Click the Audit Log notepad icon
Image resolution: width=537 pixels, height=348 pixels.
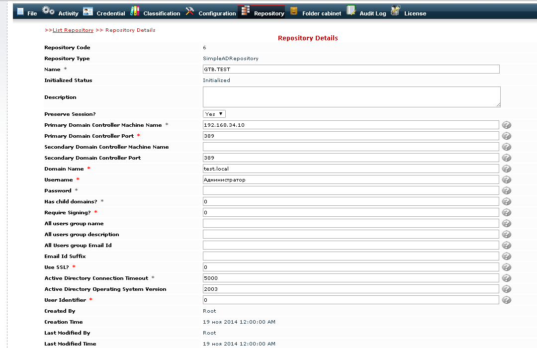(x=351, y=10)
